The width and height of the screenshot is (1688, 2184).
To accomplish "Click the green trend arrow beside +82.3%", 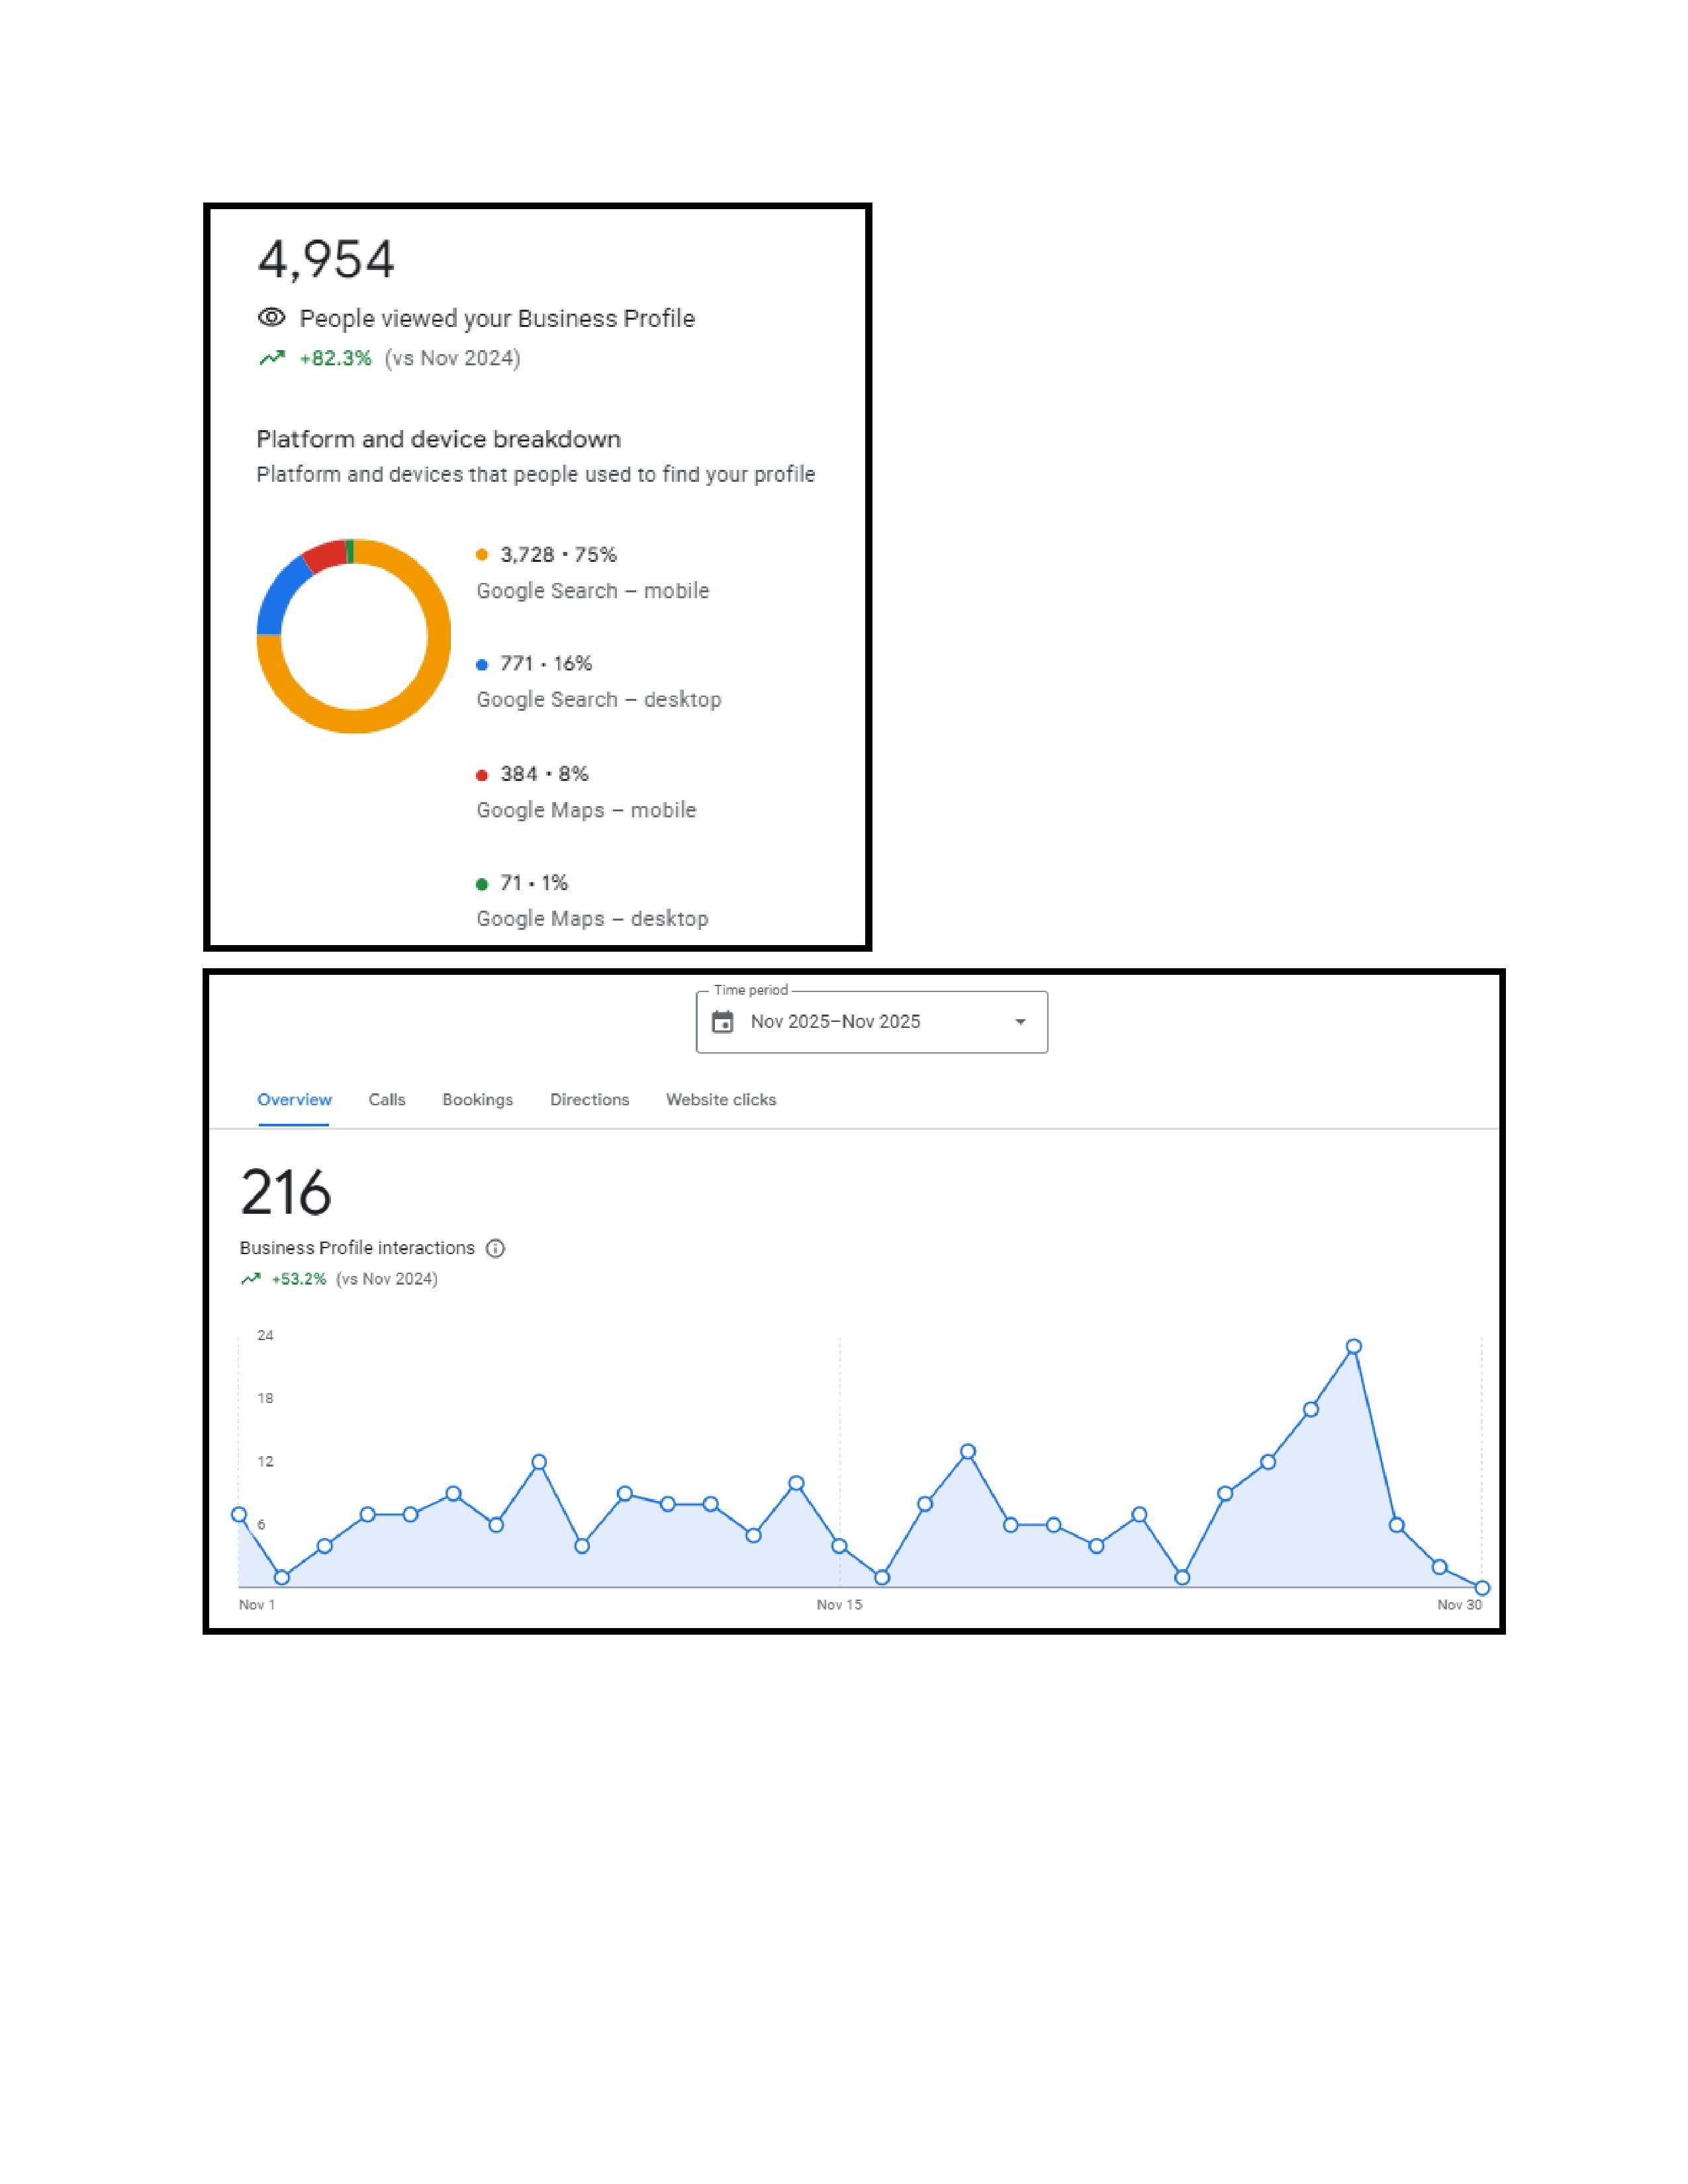I will pyautogui.click(x=272, y=358).
